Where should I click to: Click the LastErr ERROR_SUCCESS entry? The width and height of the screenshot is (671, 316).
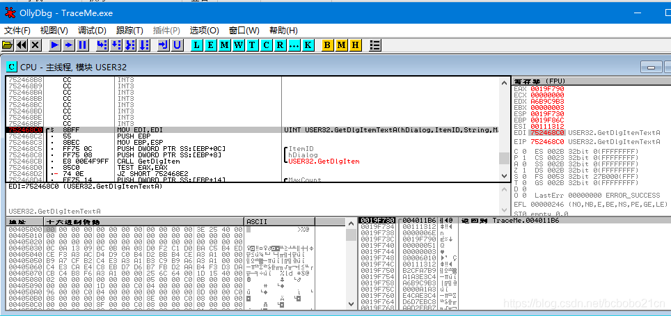coord(597,195)
